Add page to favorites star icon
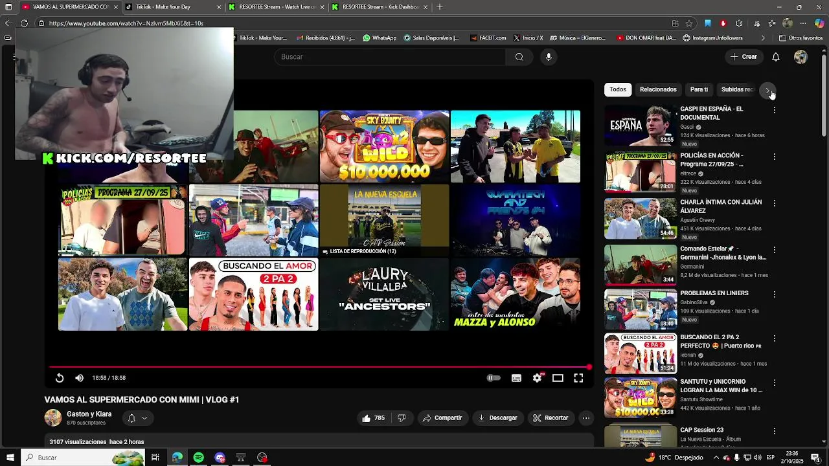829x466 pixels. coord(689,23)
